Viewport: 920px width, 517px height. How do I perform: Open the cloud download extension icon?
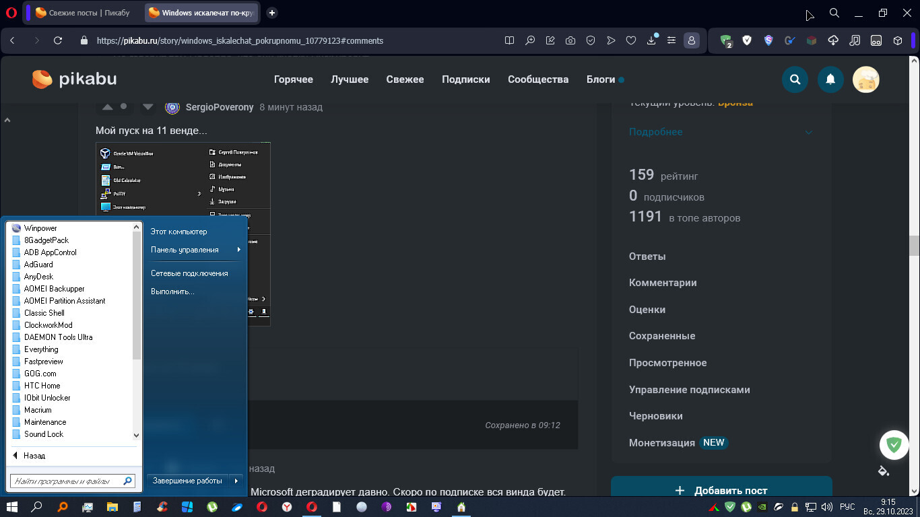click(x=833, y=40)
